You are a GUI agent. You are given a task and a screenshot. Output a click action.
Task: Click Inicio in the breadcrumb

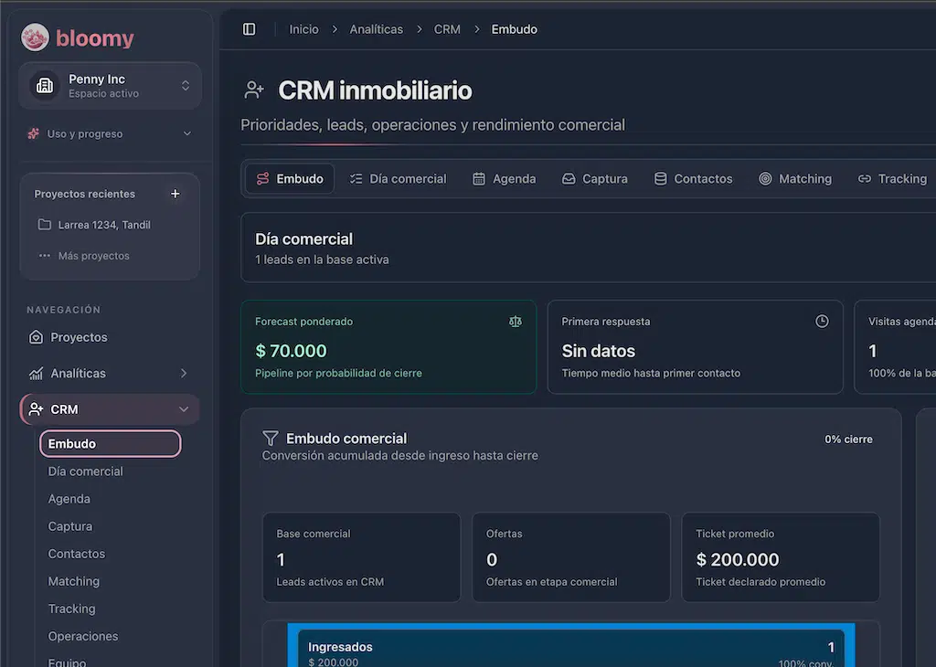(x=303, y=29)
